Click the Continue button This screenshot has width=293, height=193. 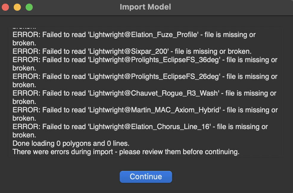(146, 177)
